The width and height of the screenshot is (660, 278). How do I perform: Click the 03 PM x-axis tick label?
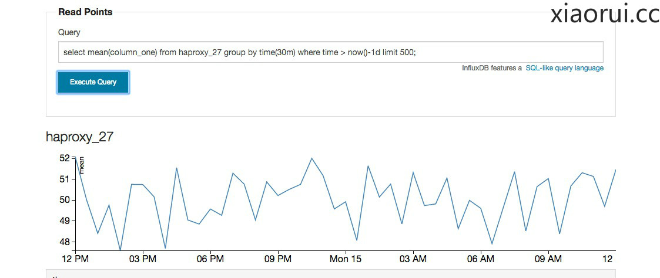[x=142, y=259]
